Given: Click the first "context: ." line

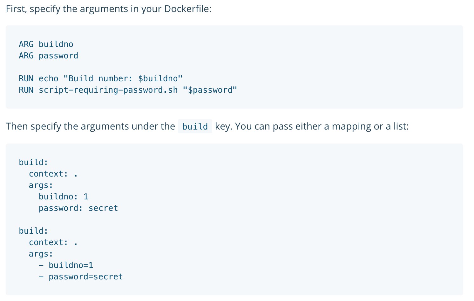Looking at the screenshot, I should pyautogui.click(x=53, y=174).
